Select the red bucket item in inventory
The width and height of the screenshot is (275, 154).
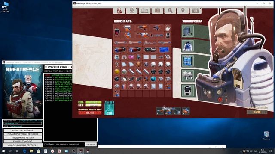(117, 32)
